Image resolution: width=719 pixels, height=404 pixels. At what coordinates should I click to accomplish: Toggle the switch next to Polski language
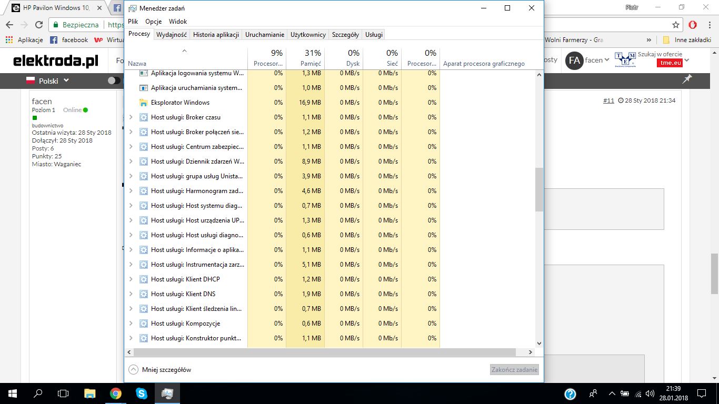coord(114,80)
